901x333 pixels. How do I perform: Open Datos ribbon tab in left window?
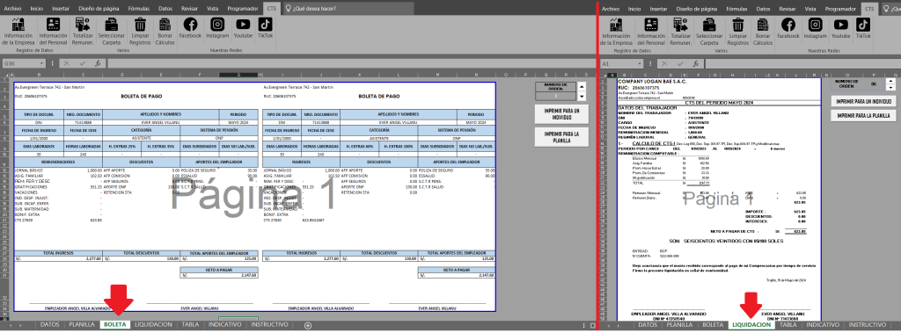(165, 9)
